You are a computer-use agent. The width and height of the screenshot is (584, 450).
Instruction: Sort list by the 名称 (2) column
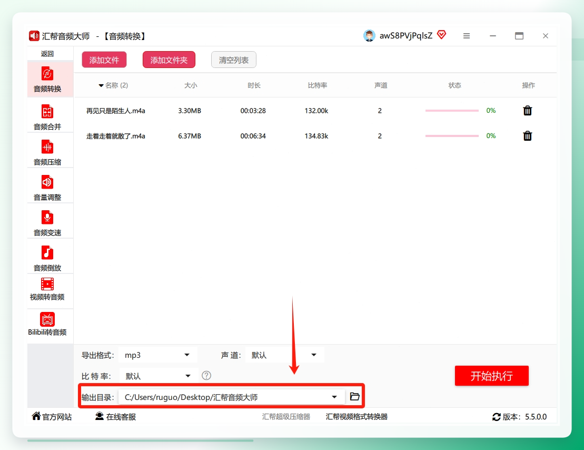pyautogui.click(x=114, y=85)
